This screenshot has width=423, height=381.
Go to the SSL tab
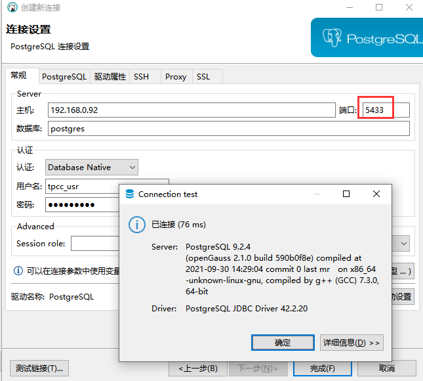[x=207, y=77]
